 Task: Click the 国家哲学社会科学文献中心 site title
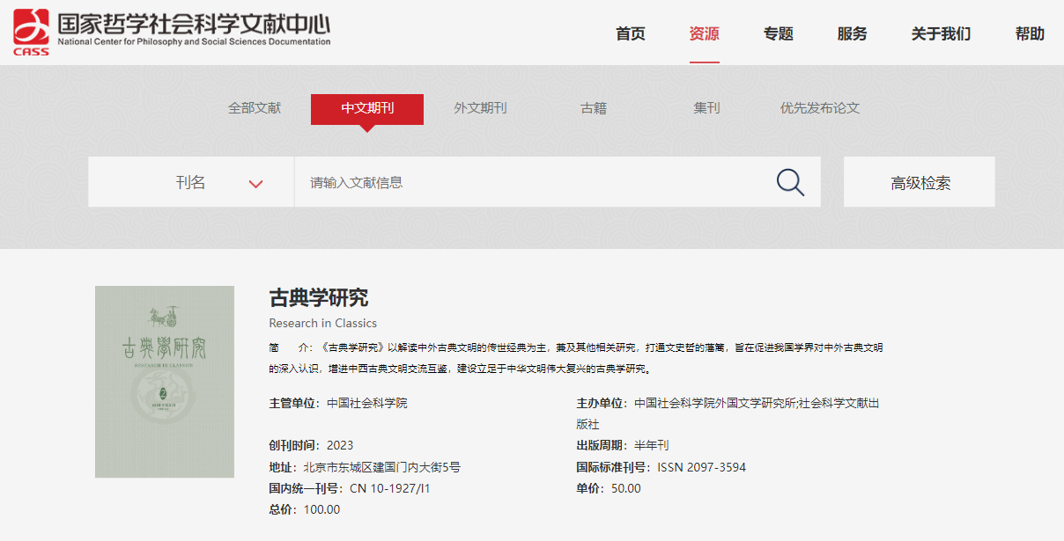coord(195,24)
